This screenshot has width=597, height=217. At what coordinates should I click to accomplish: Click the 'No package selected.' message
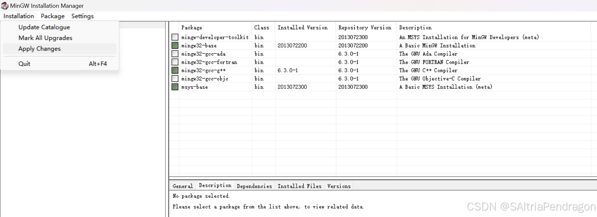201,196
